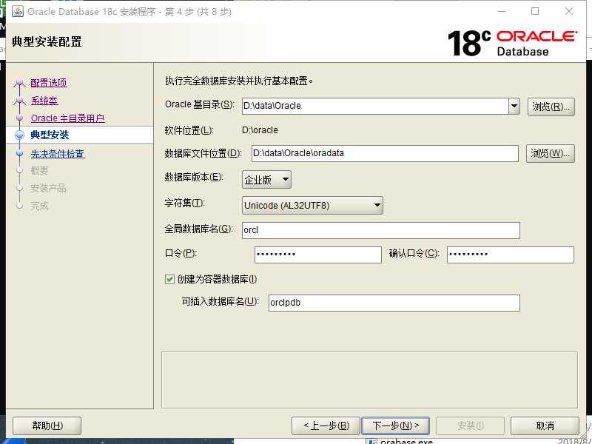Screen dimensions: 592x444
Task: Click the Oracle 基目录(S) label
Action: [200, 104]
